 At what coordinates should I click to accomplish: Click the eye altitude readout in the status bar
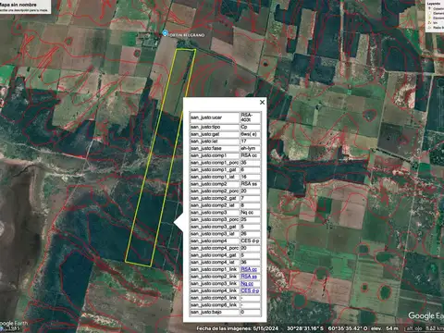tap(425, 328)
